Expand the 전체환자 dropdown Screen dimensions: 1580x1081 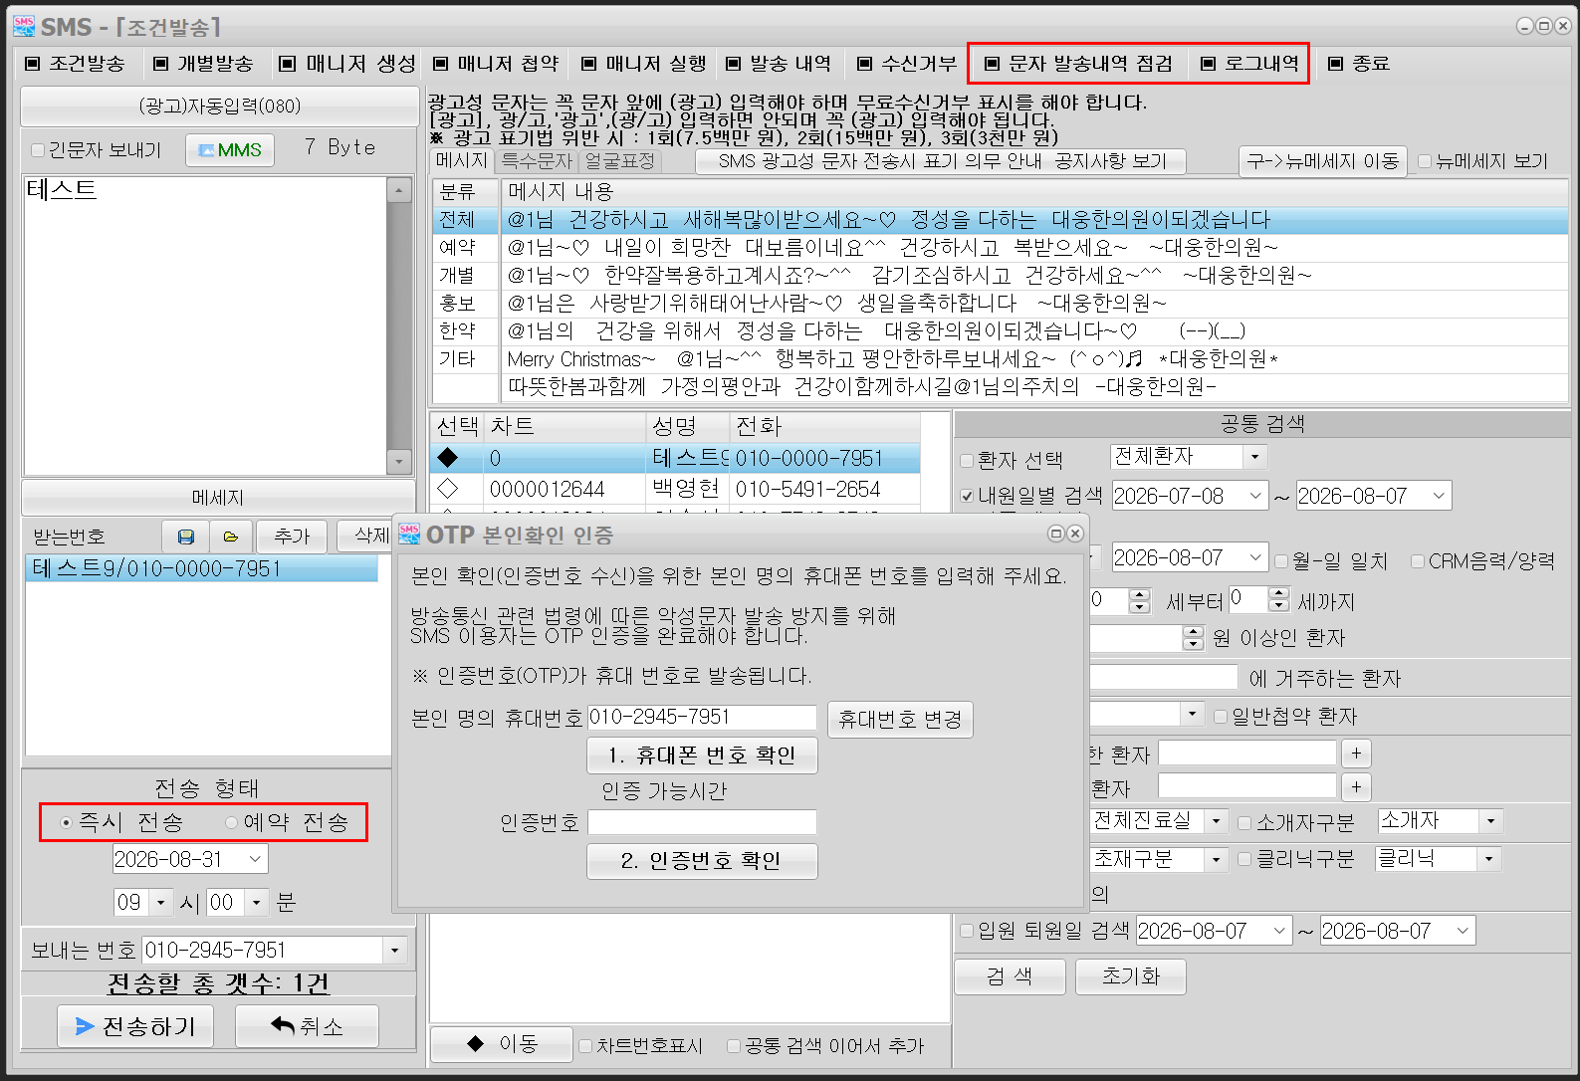click(x=1254, y=457)
